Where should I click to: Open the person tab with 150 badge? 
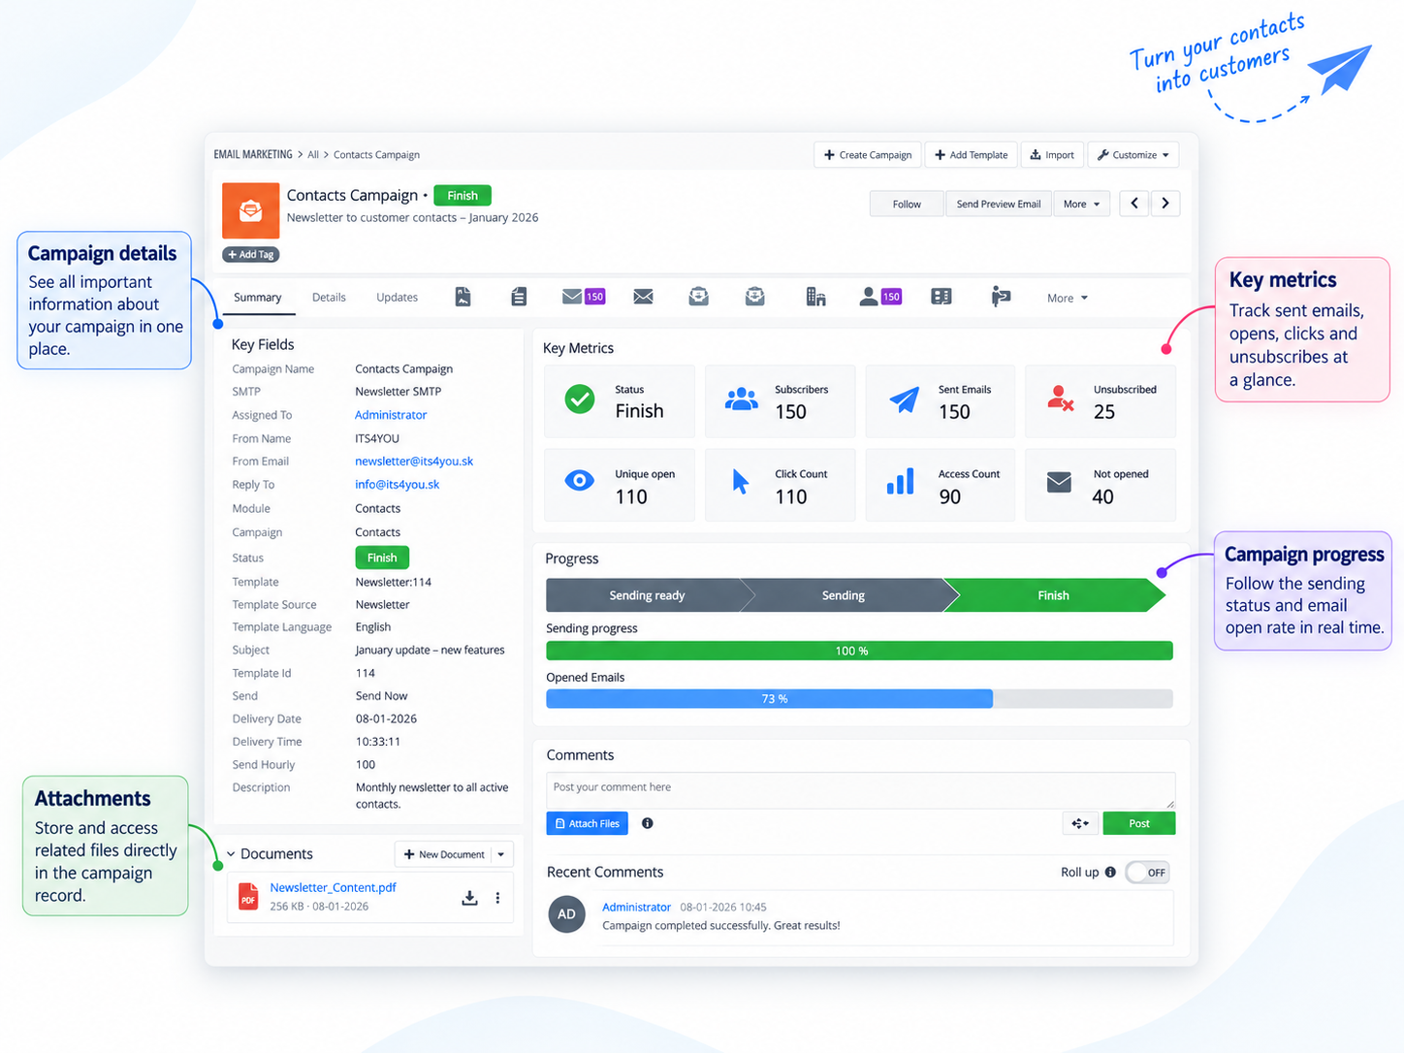(x=880, y=297)
